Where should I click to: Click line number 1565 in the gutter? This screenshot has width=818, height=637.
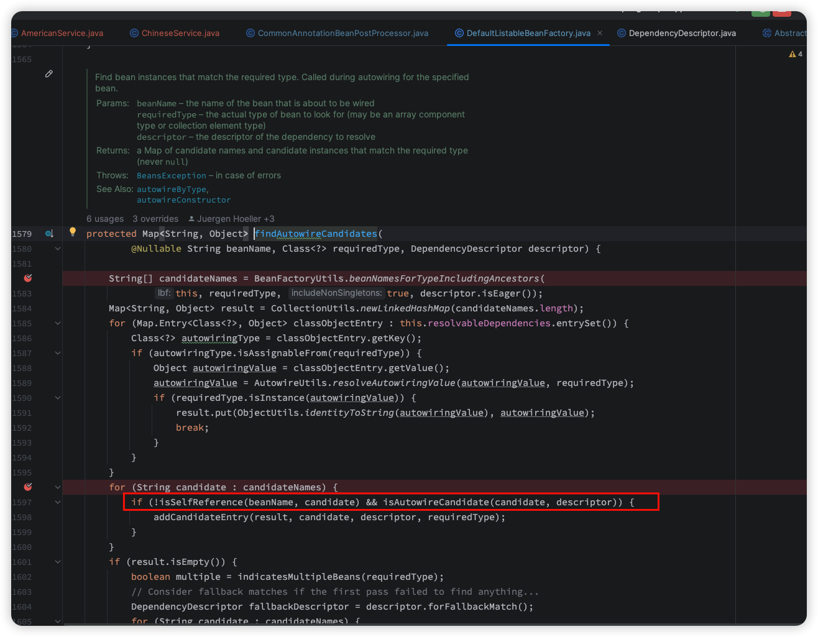(22, 60)
